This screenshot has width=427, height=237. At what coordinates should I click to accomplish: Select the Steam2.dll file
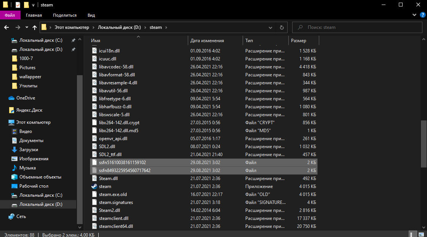[204, 210]
